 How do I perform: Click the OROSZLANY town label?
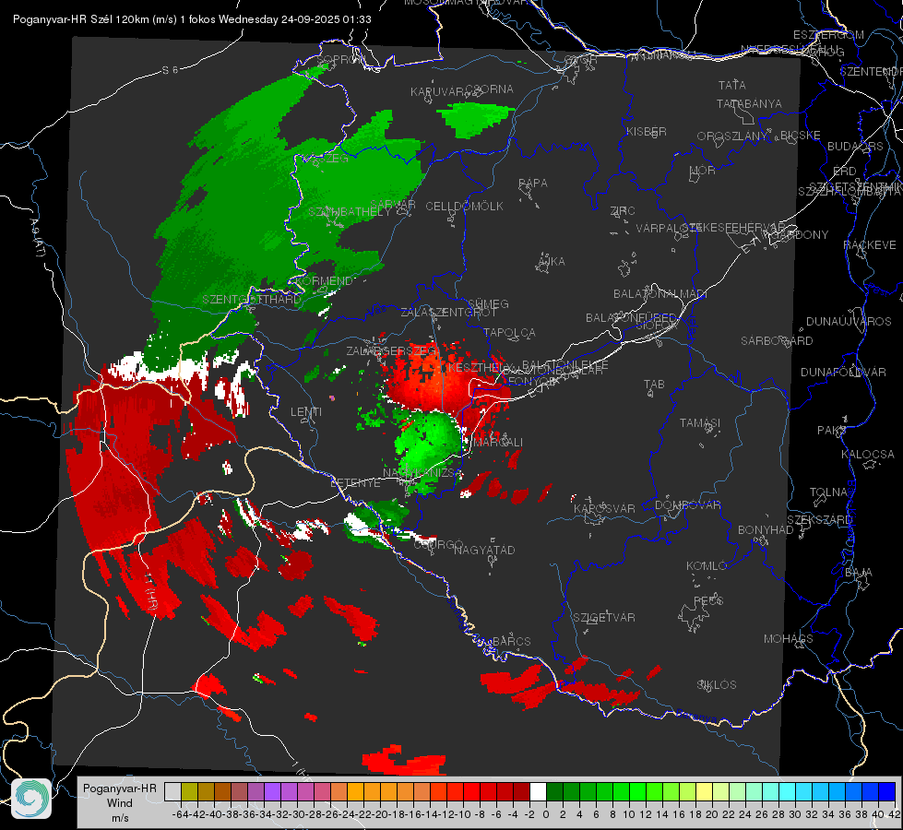(x=732, y=136)
